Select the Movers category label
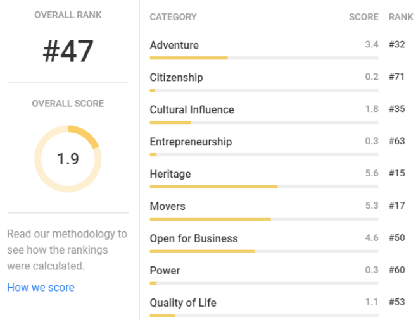This screenshot has height=320, width=418. click(x=168, y=206)
